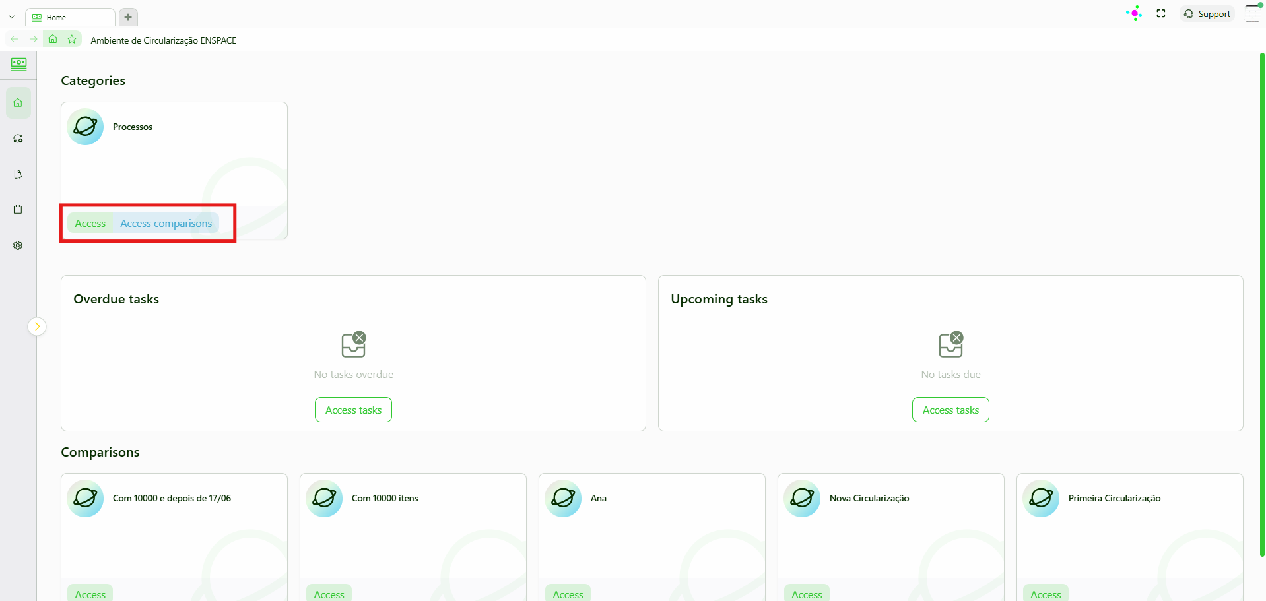Screen dimensions: 1266x601
Task: Open the user profile avatar
Action: (x=1252, y=13)
